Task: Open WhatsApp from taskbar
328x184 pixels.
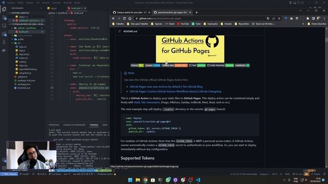Action: click(168, 180)
